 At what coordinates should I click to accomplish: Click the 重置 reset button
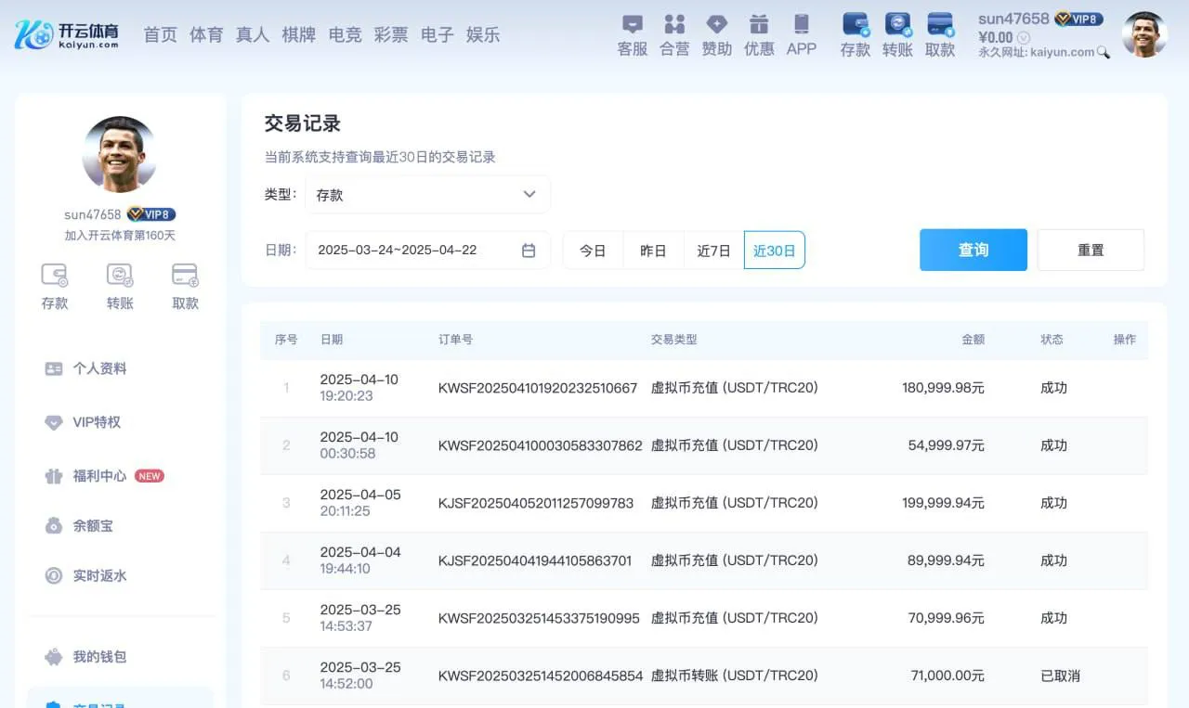[x=1091, y=250]
